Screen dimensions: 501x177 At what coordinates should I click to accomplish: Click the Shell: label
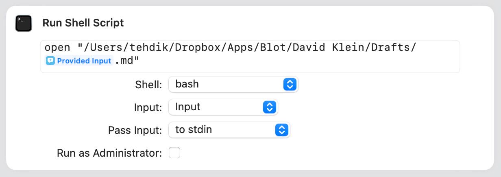click(149, 85)
